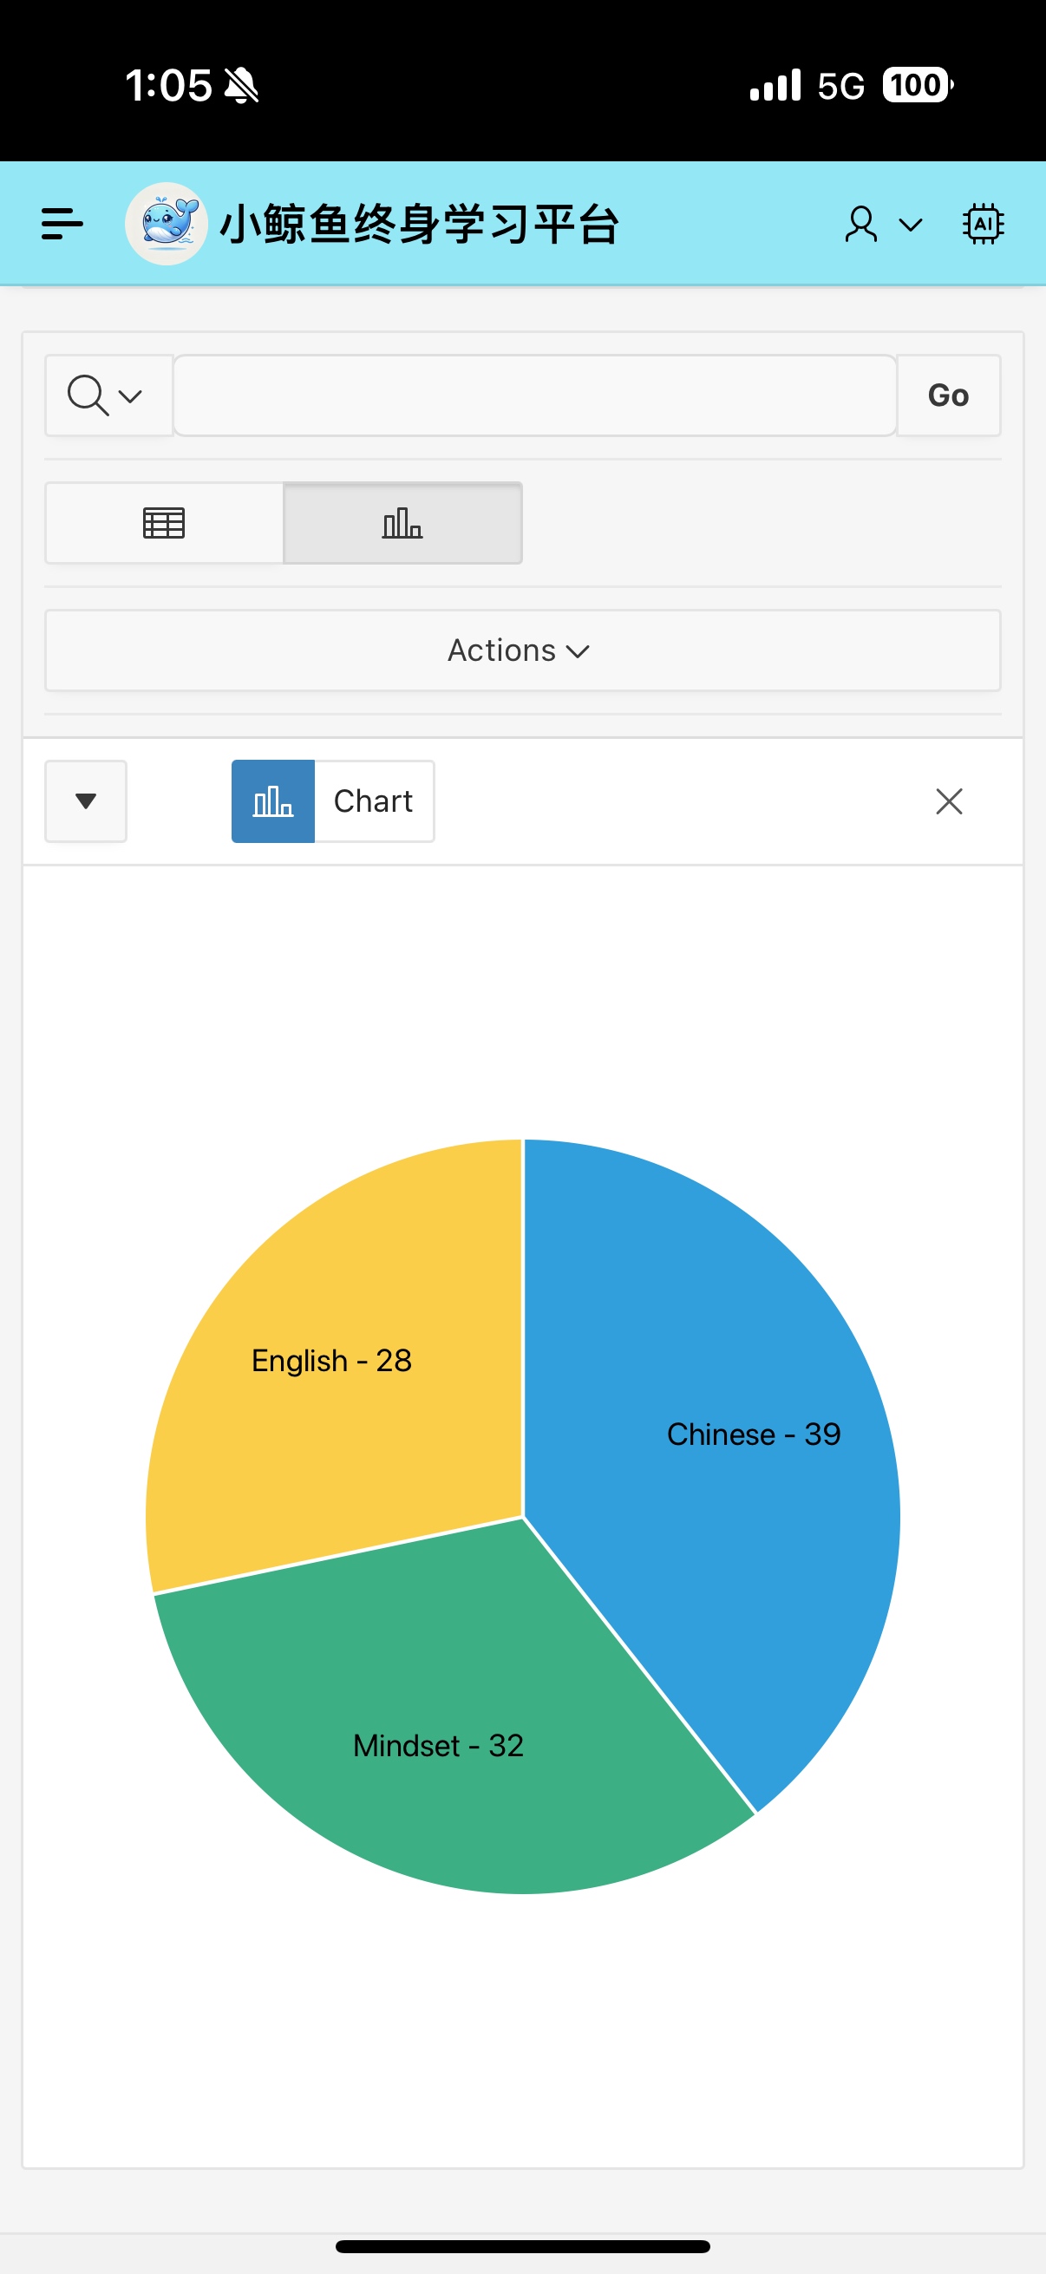Click the blue chart icon badge
1046x2274 pixels.
272,801
